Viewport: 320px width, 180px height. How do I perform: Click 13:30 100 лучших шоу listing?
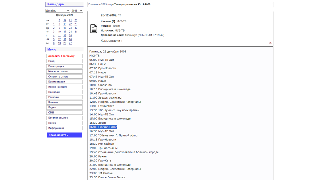point(114,110)
